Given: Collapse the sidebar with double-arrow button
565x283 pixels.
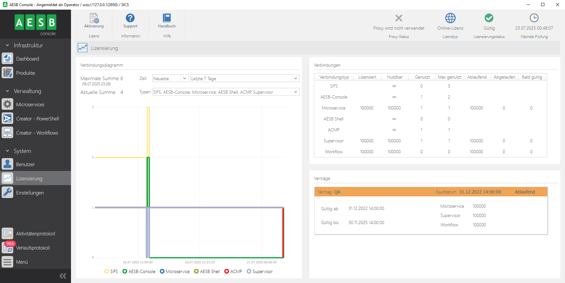Looking at the screenshot, I should (x=63, y=276).
